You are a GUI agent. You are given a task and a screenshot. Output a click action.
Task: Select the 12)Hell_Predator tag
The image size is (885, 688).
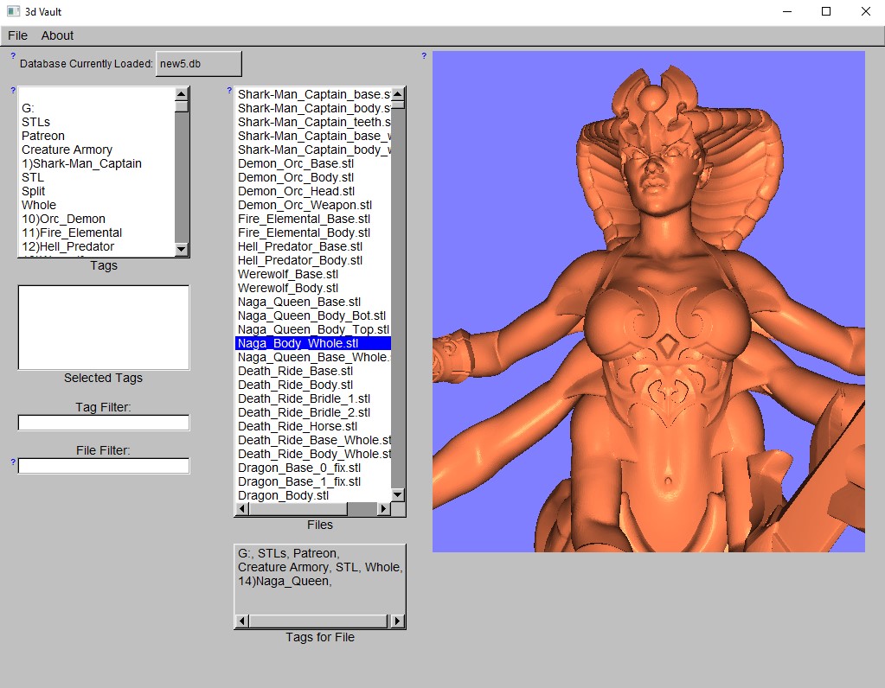[67, 246]
